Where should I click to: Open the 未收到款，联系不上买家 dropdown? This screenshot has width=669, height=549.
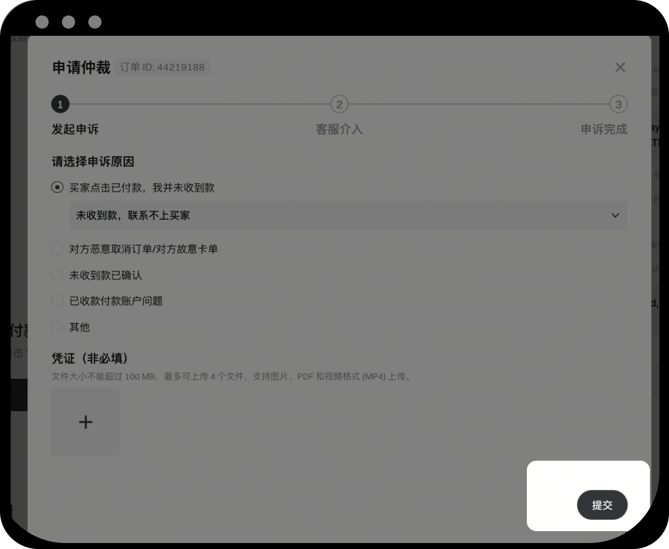pos(348,215)
